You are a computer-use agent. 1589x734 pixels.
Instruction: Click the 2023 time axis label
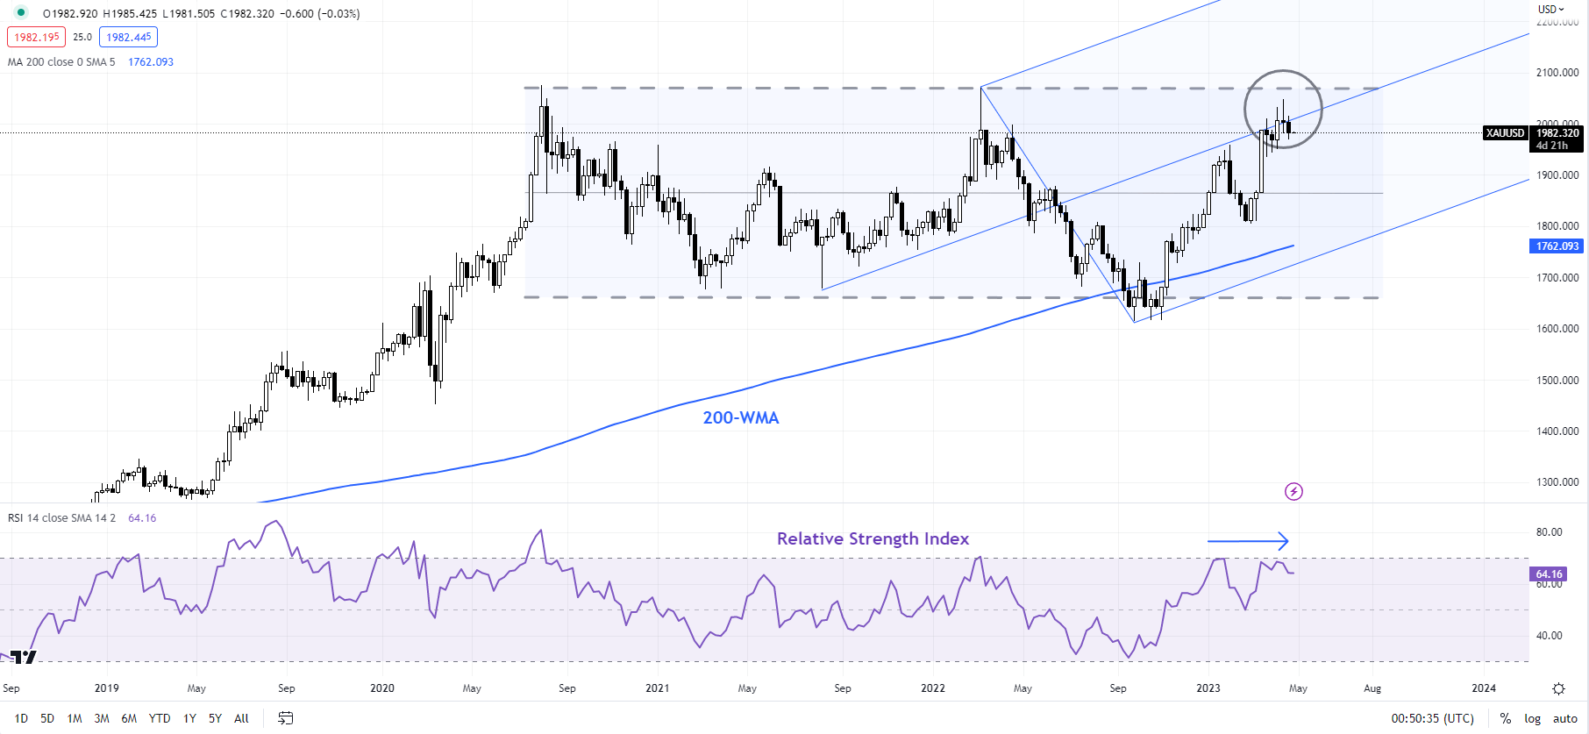(x=1208, y=688)
